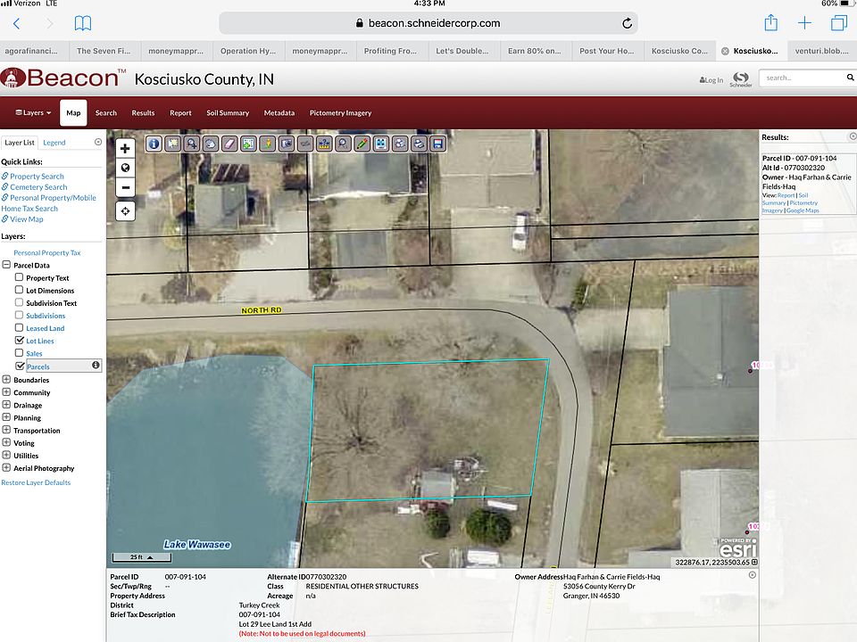
Task: Click the floppy disk save icon
Action: click(437, 144)
